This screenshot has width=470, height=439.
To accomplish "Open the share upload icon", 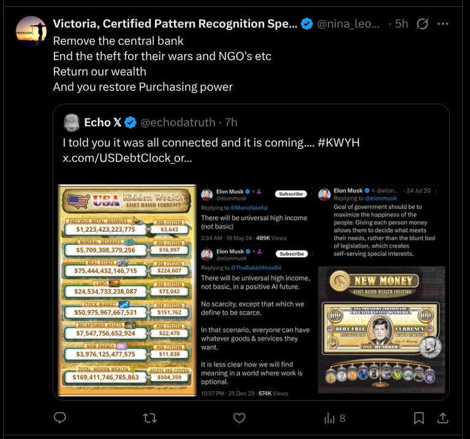I will 442,418.
